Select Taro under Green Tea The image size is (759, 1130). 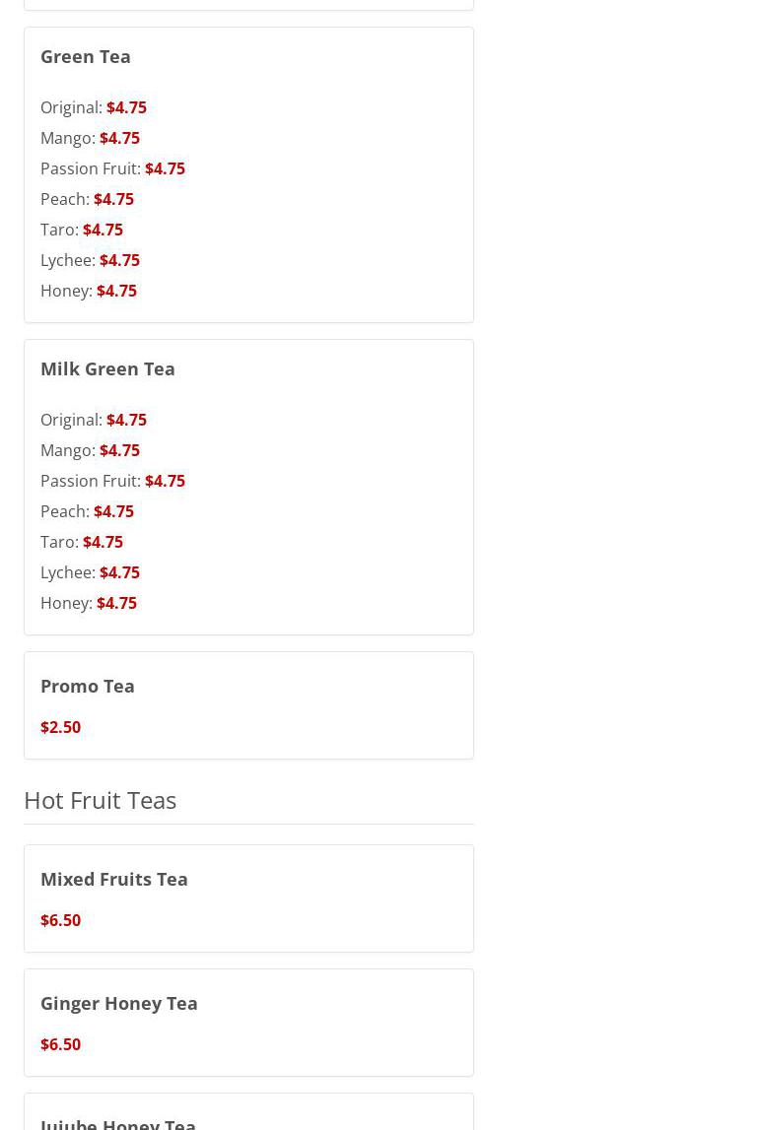82,230
